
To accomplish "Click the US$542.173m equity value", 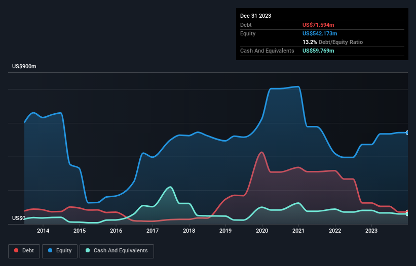I will (320, 33).
